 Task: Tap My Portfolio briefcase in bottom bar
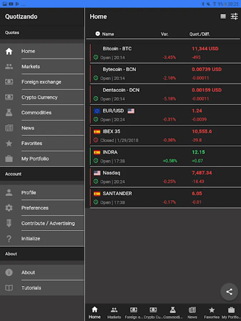(231, 312)
